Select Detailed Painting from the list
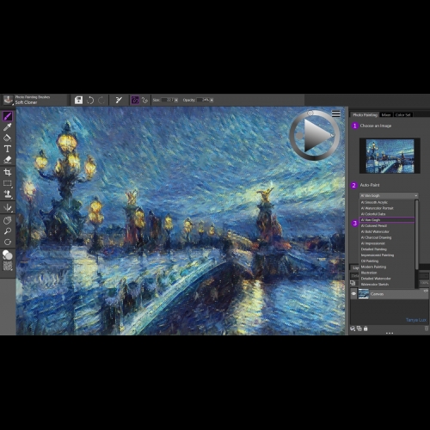This screenshot has width=430, height=430. click(387, 249)
